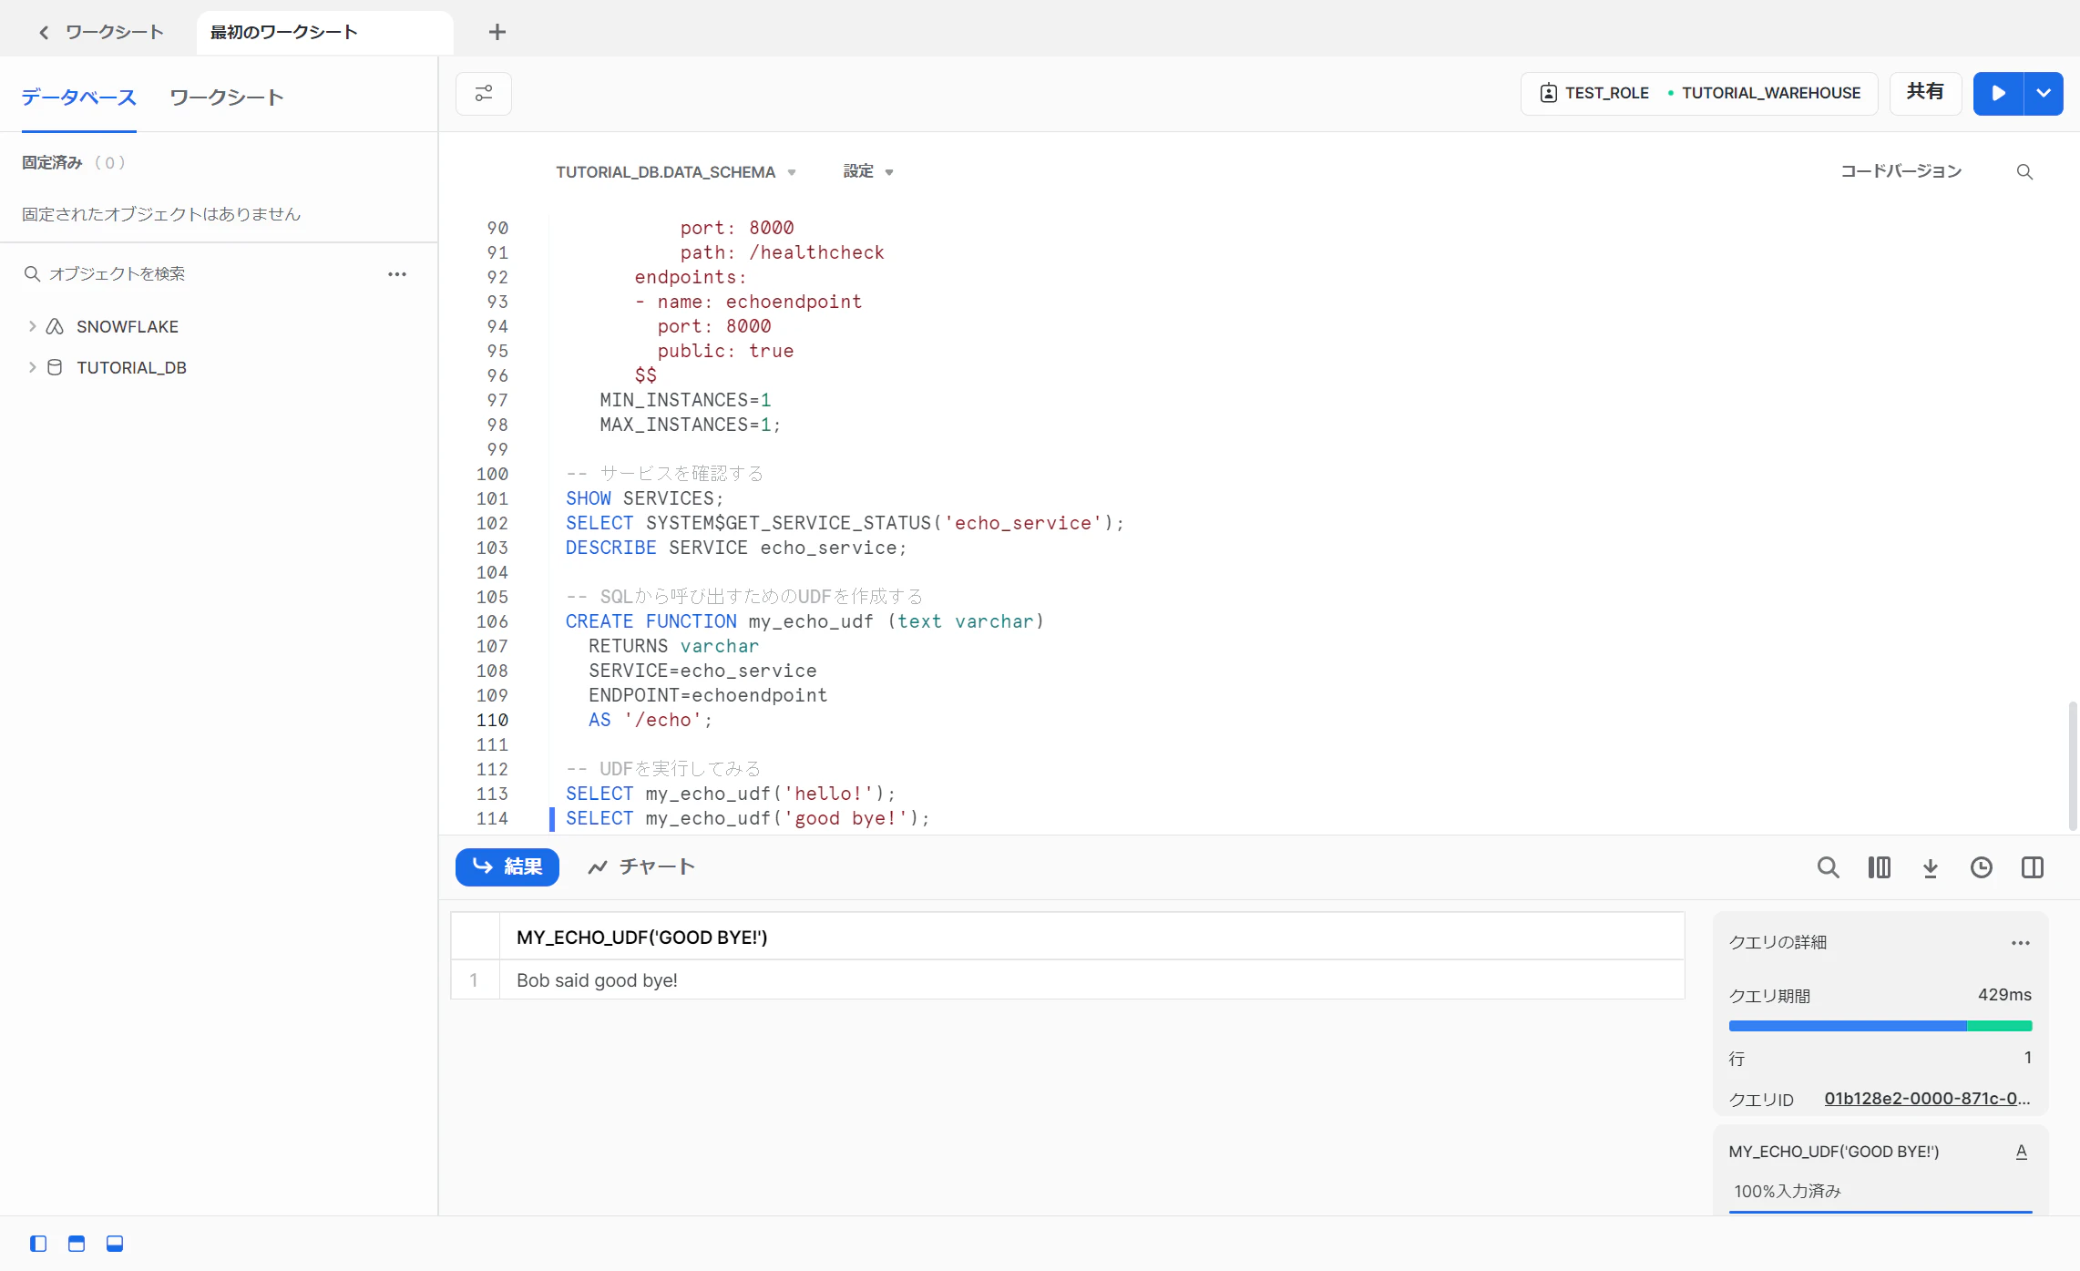Toggle the results pane layout icon
Viewport: 2080px width, 1271px height.
115,1244
